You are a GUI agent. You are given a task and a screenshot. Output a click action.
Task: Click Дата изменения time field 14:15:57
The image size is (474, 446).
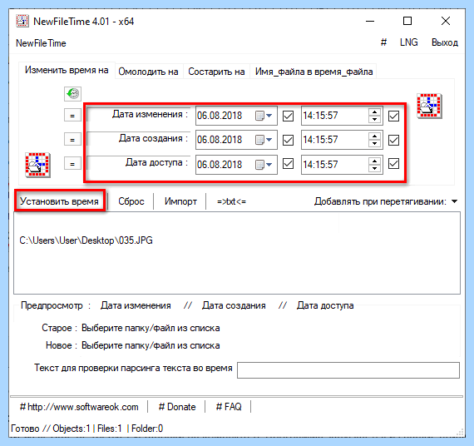pyautogui.click(x=342, y=116)
